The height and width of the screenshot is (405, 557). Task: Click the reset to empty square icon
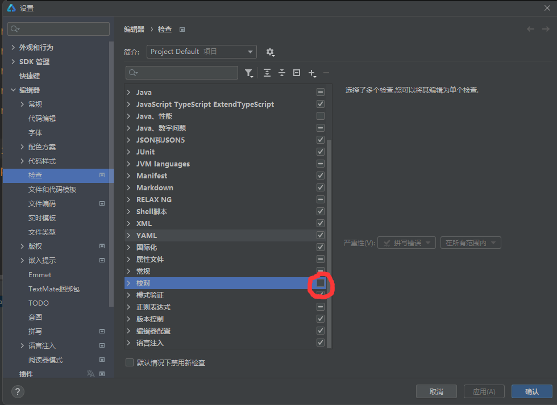tap(296, 73)
